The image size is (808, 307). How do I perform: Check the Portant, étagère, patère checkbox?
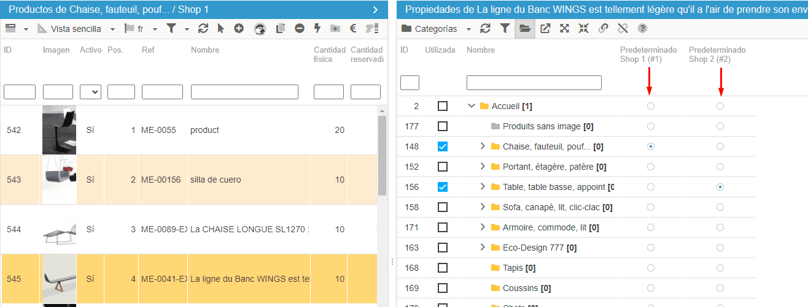[x=443, y=167]
